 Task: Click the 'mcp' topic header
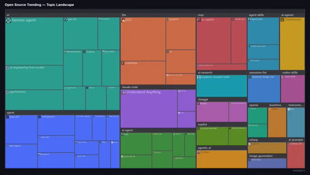(x=201, y=15)
